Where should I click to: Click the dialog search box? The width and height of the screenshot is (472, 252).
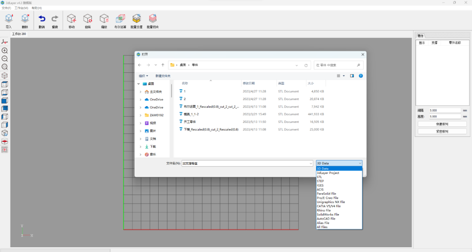(338, 65)
